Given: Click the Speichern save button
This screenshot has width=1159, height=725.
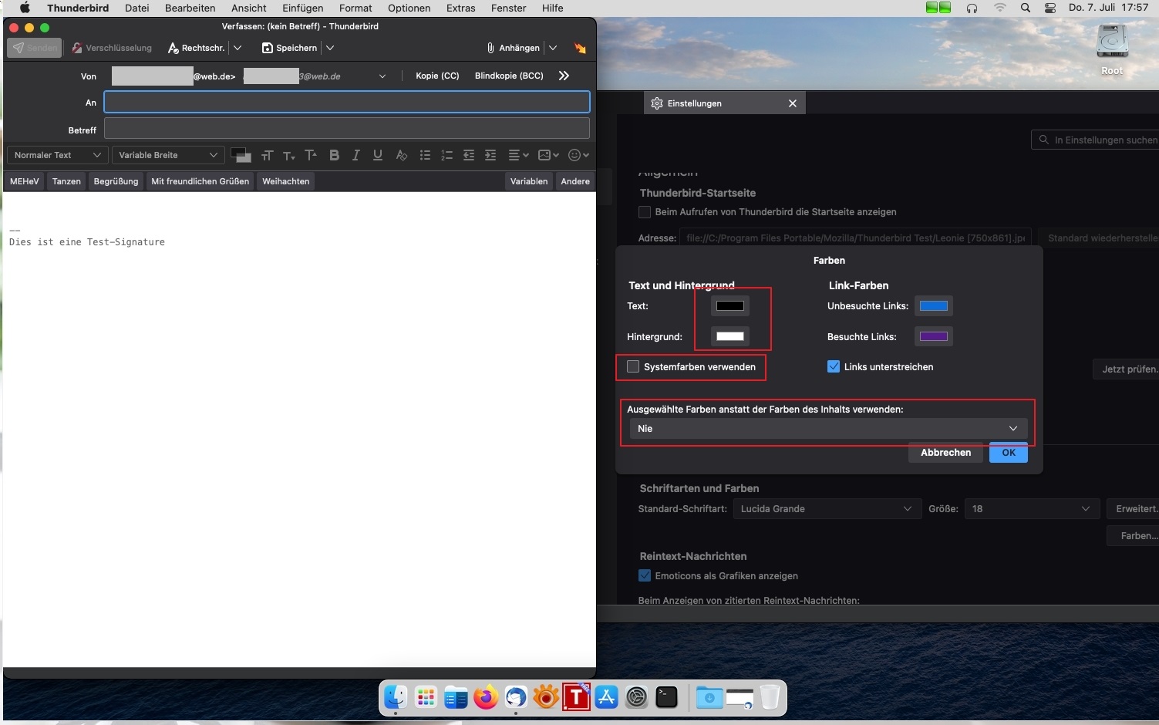Looking at the screenshot, I should click(289, 48).
